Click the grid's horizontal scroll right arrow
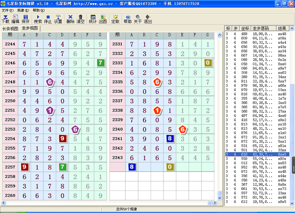Image resolution: width=295 pixels, height=213 pixels. [x=215, y=203]
